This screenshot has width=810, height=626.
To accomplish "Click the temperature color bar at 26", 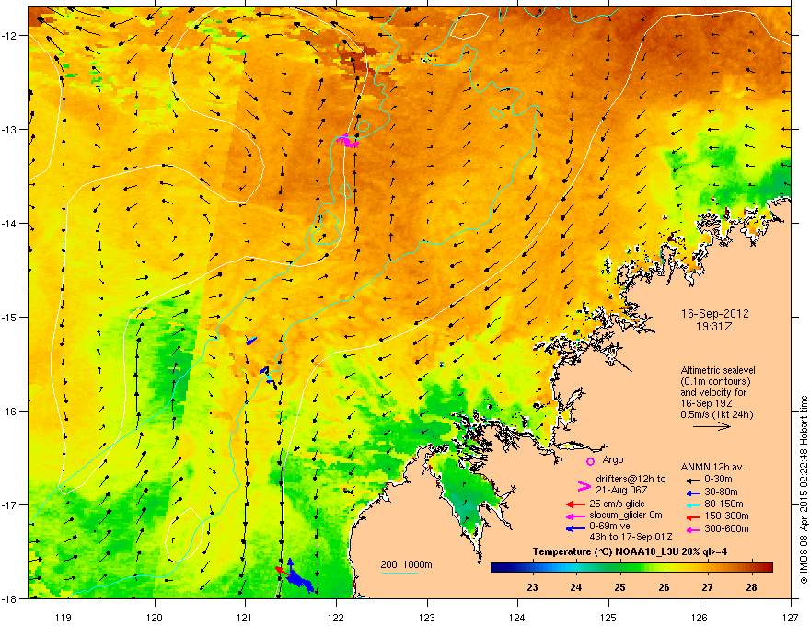I will pyautogui.click(x=664, y=568).
